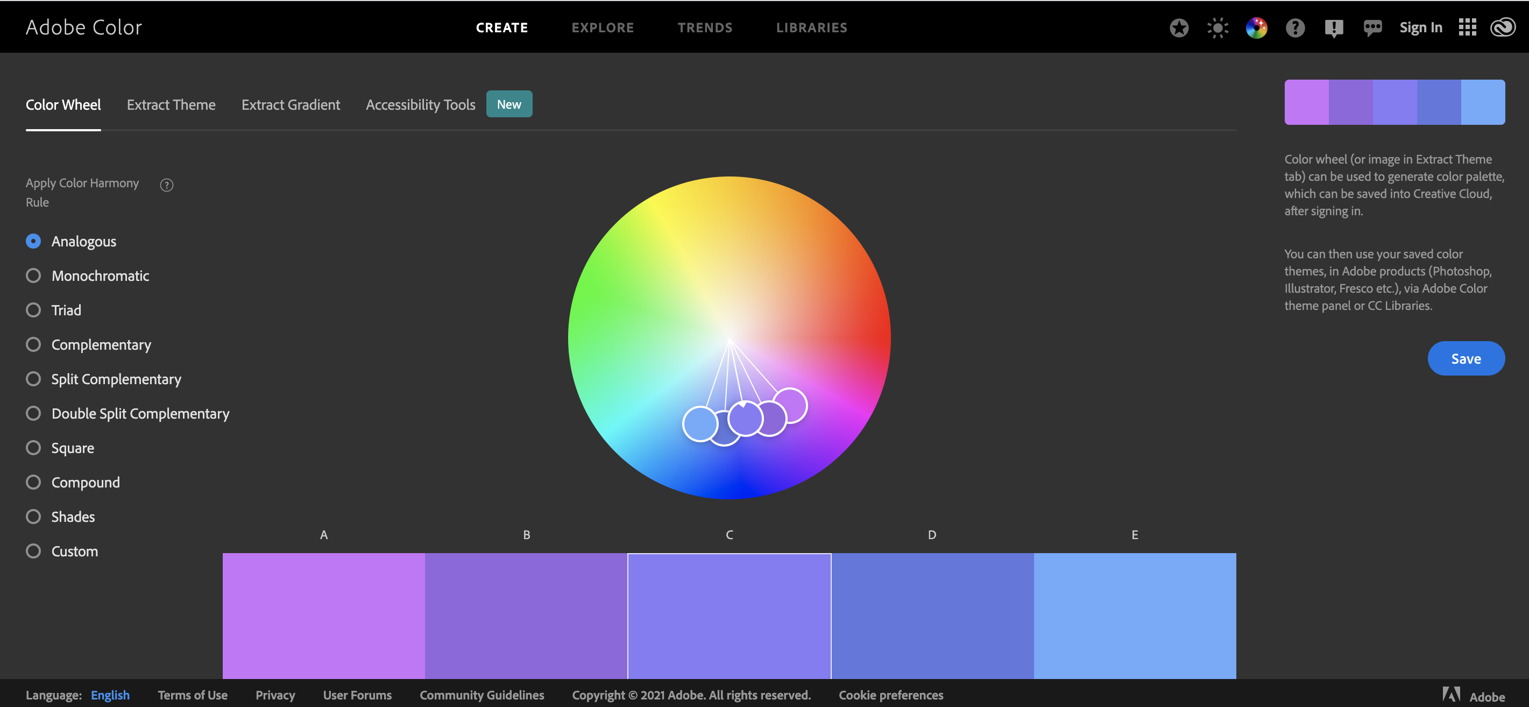This screenshot has width=1529, height=707.
Task: Click the Save button
Action: 1466,358
